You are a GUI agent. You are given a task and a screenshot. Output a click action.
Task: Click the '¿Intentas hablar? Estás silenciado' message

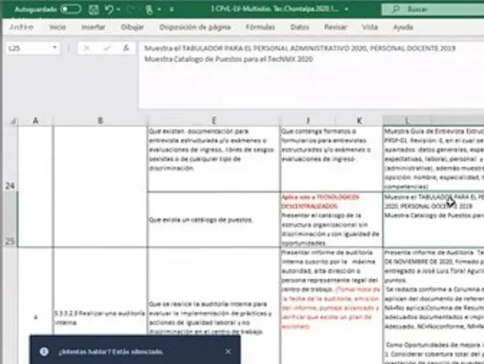pos(111,351)
